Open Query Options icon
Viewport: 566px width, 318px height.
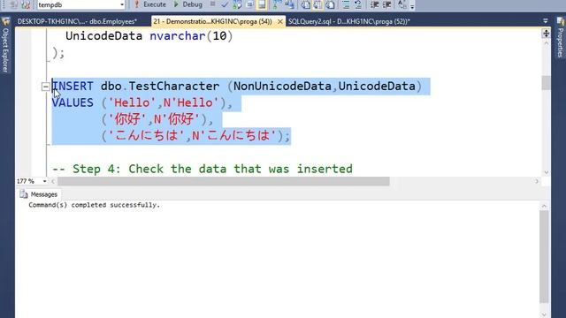pyautogui.click(x=249, y=4)
